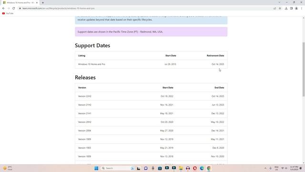Image resolution: width=305 pixels, height=172 pixels.
Task: Click the Oct 18, 2022 start date
Action: tap(167, 96)
